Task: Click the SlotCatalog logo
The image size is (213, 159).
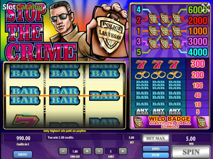Action: click(x=23, y=7)
